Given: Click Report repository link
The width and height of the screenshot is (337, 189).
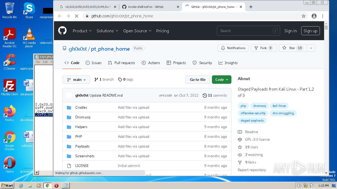Looking at the screenshot, I should pos(252,170).
